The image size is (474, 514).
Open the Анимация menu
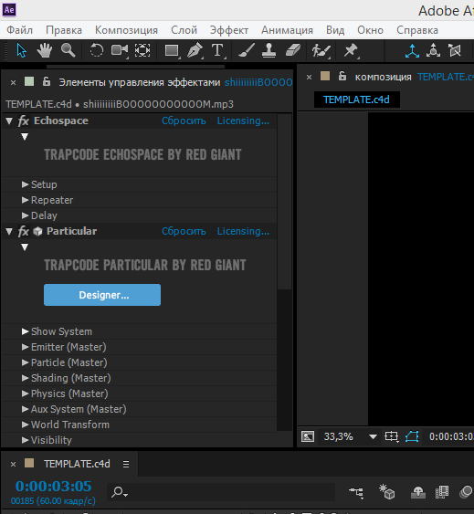pos(287,30)
